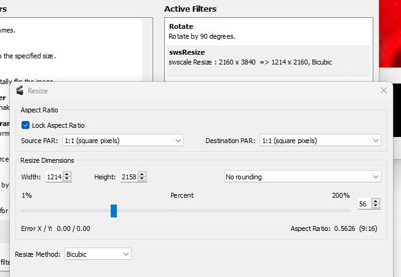This screenshot has width=401, height=277.
Task: Open the Resize Method Bicubic dropdown
Action: 98,254
